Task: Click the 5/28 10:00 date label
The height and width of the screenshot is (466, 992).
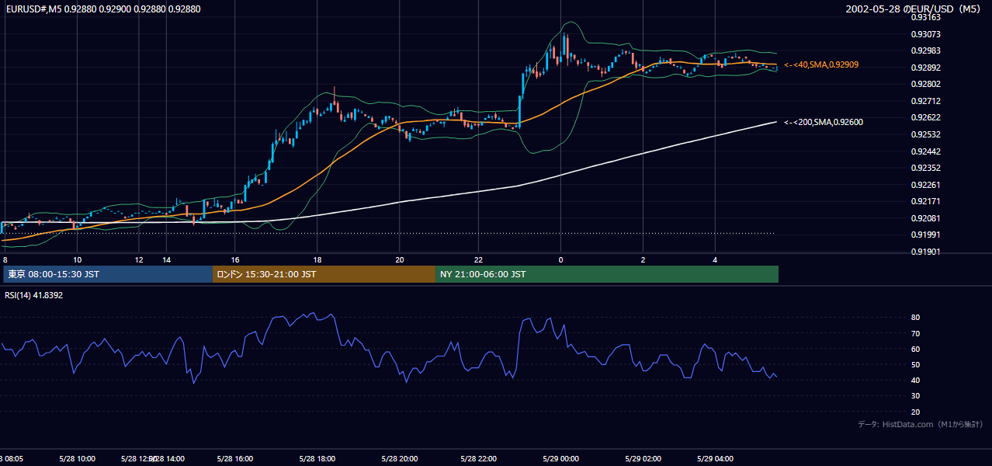Action: (77, 458)
